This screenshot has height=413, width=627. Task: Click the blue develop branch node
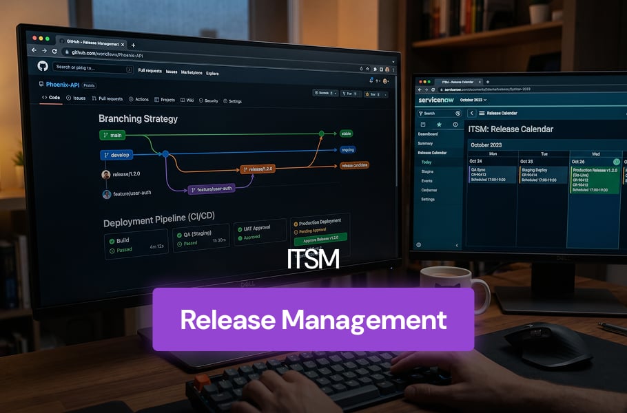[x=116, y=155]
